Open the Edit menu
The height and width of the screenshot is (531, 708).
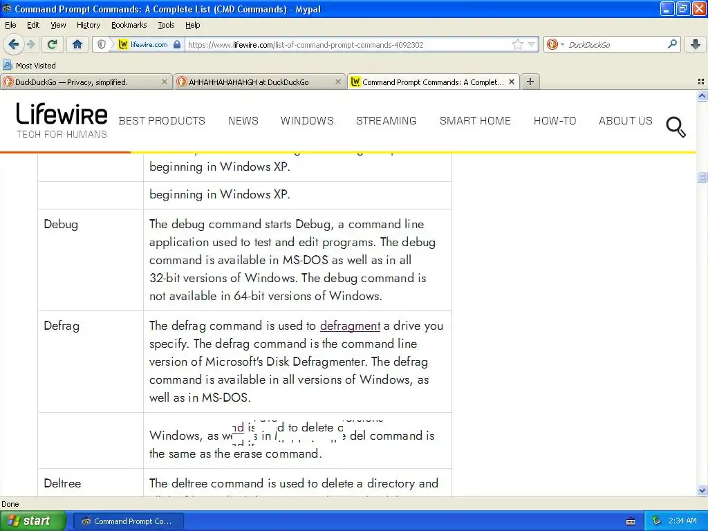coord(33,25)
